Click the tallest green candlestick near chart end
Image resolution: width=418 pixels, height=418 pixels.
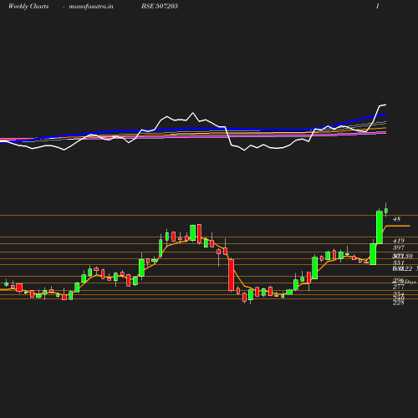(x=380, y=227)
